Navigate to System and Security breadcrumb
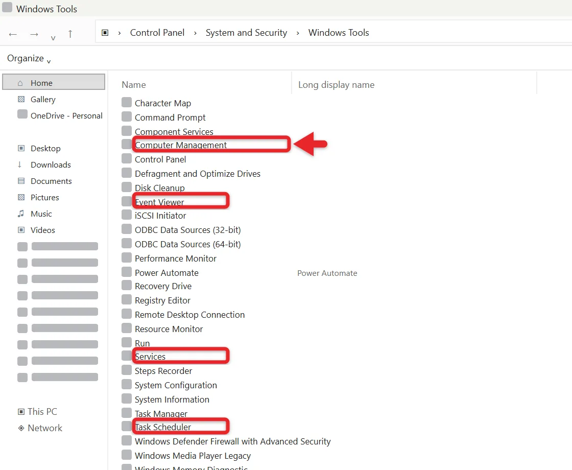 [x=246, y=33]
